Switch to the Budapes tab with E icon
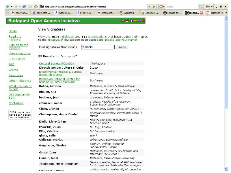 213,13
